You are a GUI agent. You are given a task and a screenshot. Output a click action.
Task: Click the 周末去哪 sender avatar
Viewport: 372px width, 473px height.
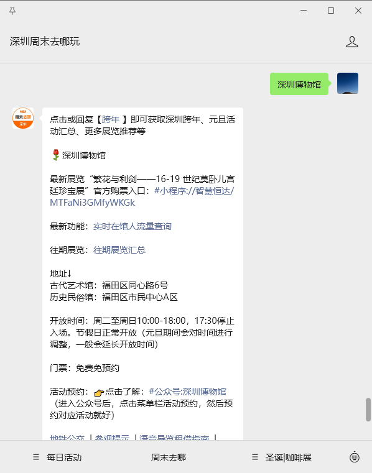[23, 118]
